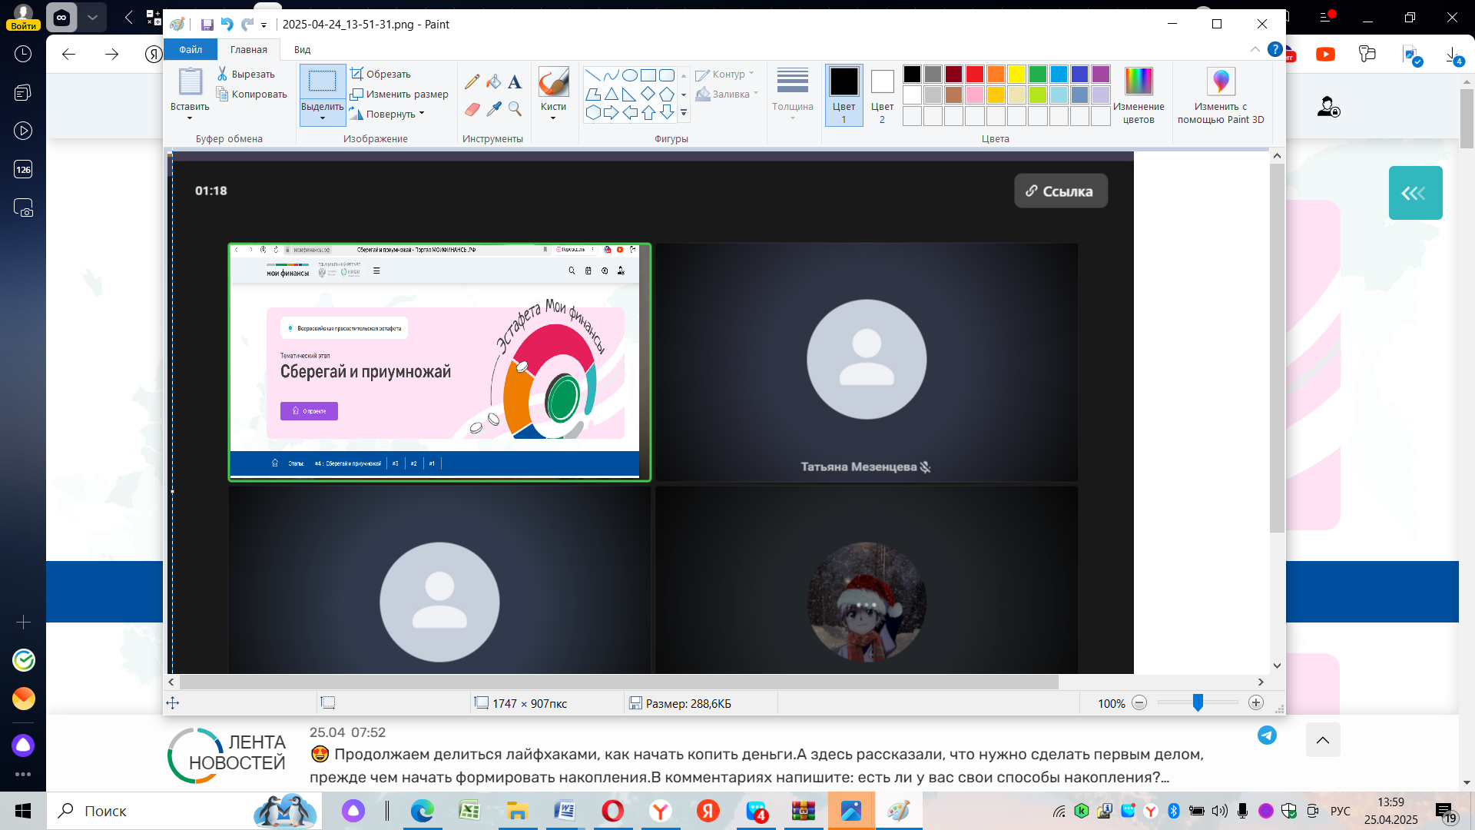Open the Windows Start menu
The image size is (1475, 830).
pos(23,811)
